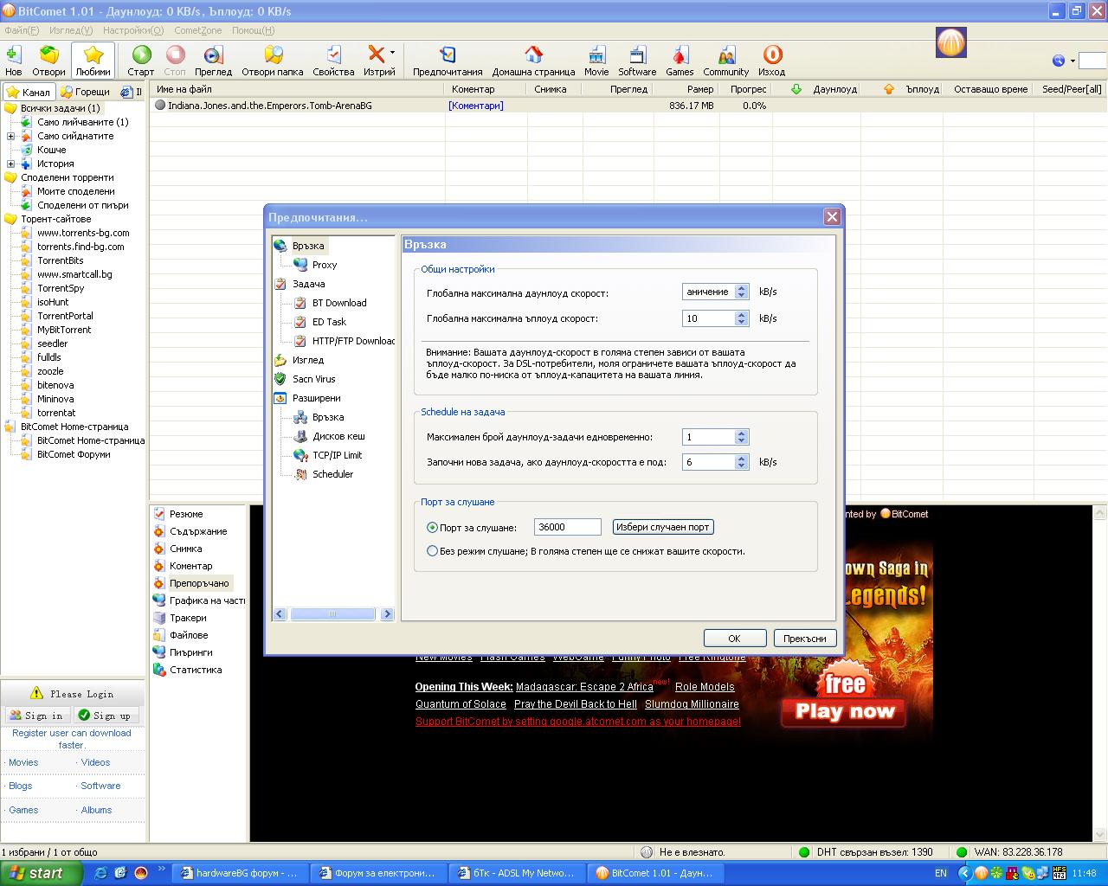
Task: Select TCP/IP Limit in preferences tree
Action: (337, 455)
